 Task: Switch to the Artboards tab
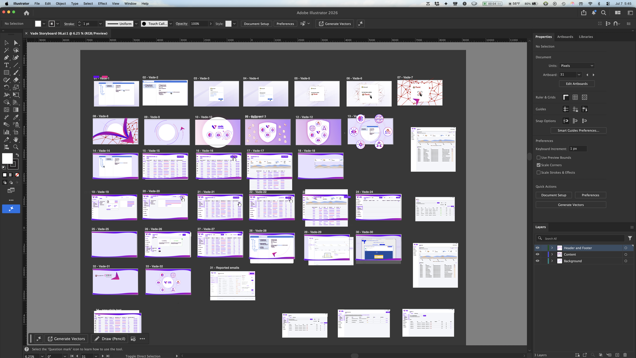click(565, 37)
